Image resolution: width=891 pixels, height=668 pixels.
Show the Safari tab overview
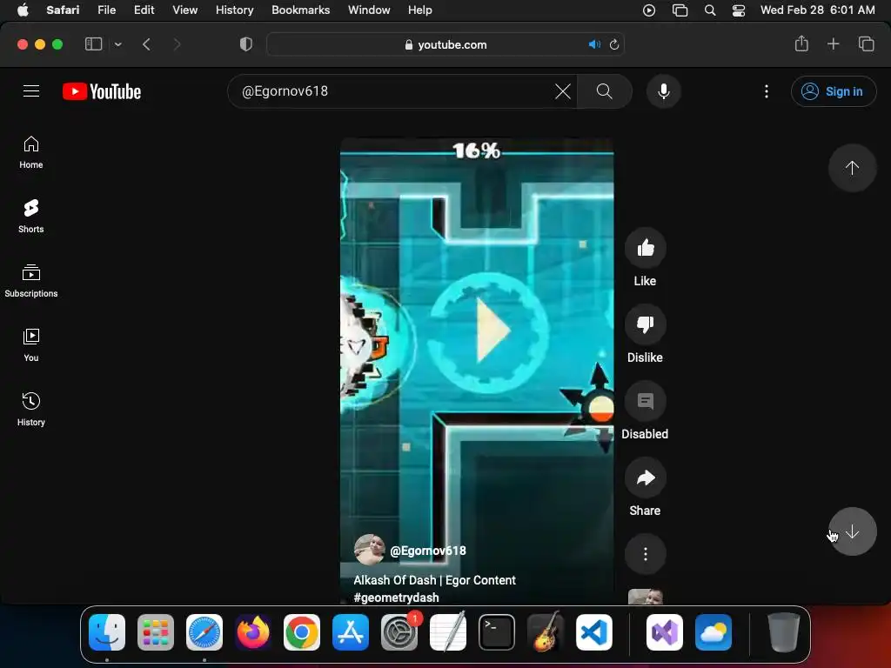click(x=866, y=43)
